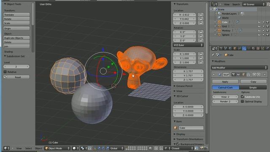Open the Outliner editor type selector
Screen dimensions: 270x152
click(x=214, y=4)
